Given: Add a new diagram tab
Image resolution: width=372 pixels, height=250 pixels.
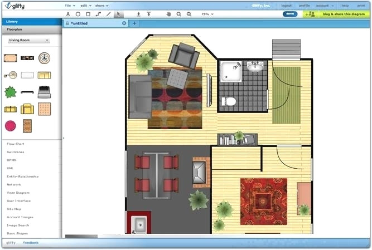Looking at the screenshot, I should pos(134,23).
